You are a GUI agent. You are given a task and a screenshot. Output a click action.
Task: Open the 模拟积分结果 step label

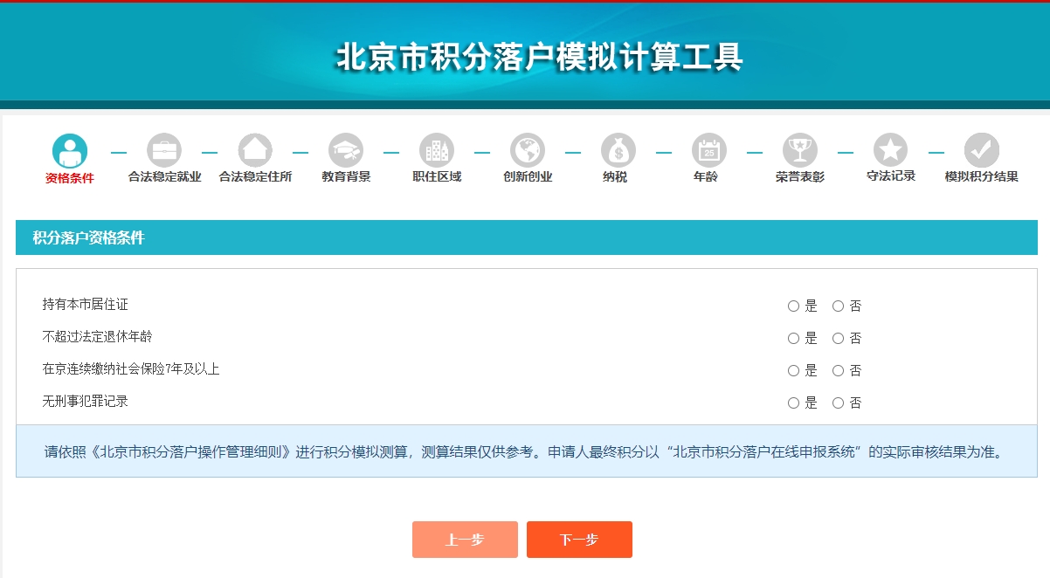click(982, 177)
